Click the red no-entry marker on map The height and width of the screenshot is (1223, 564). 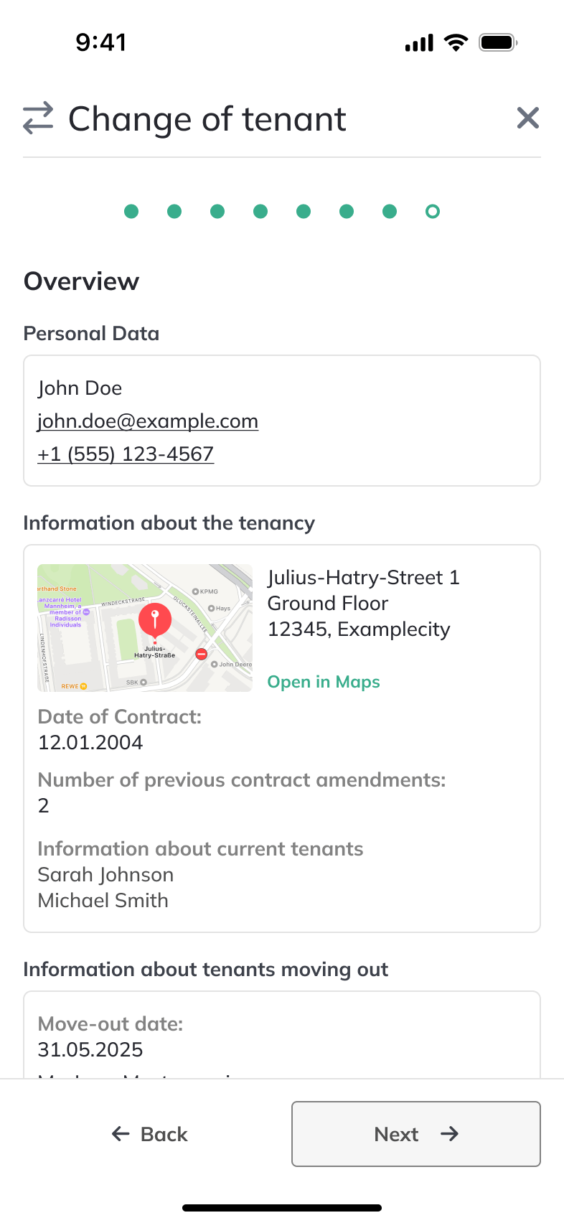[x=202, y=654]
